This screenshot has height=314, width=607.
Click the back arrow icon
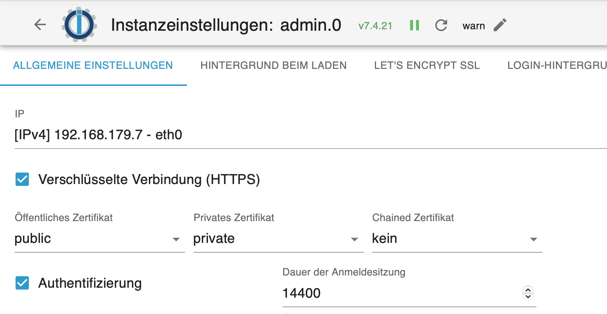(40, 25)
